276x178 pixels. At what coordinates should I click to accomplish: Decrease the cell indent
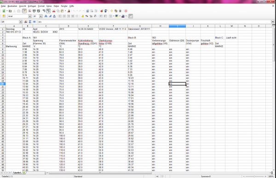click(101, 16)
